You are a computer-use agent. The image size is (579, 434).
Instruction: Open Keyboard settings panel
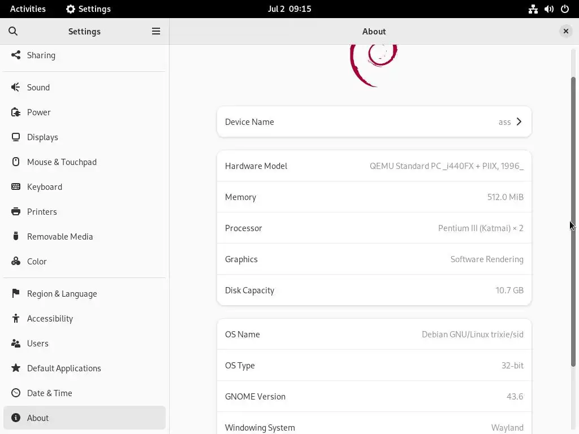point(84,186)
